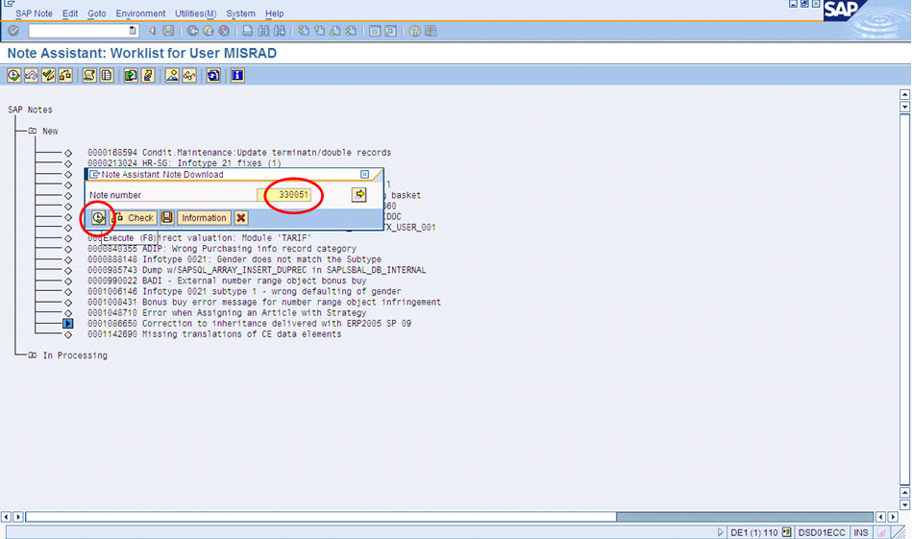
Task: Select note 0000990022 BADI External number range
Action: click(x=227, y=281)
